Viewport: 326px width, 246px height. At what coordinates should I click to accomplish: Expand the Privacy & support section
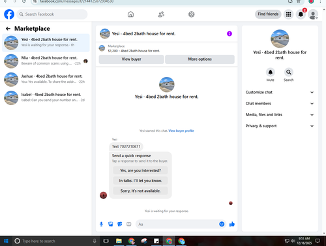(x=280, y=126)
